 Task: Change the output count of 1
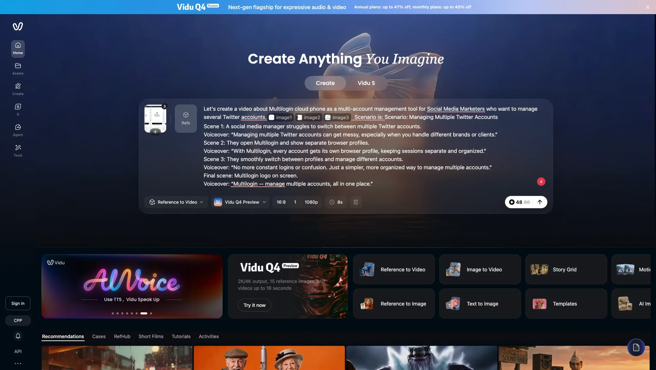(x=295, y=202)
